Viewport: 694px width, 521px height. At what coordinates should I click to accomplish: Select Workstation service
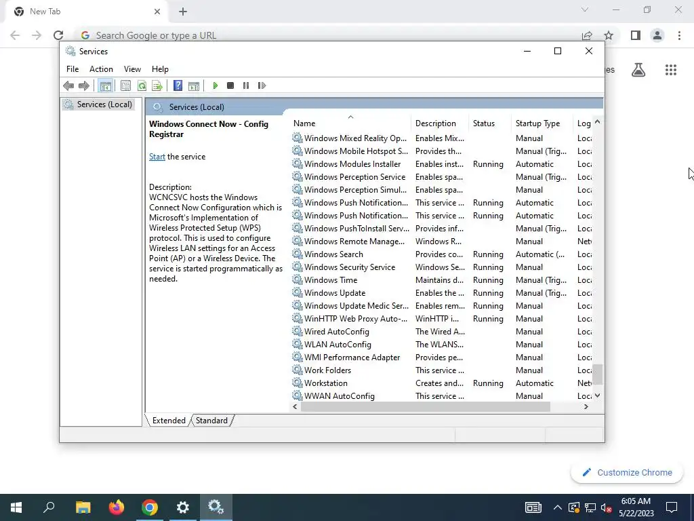coord(442,383)
